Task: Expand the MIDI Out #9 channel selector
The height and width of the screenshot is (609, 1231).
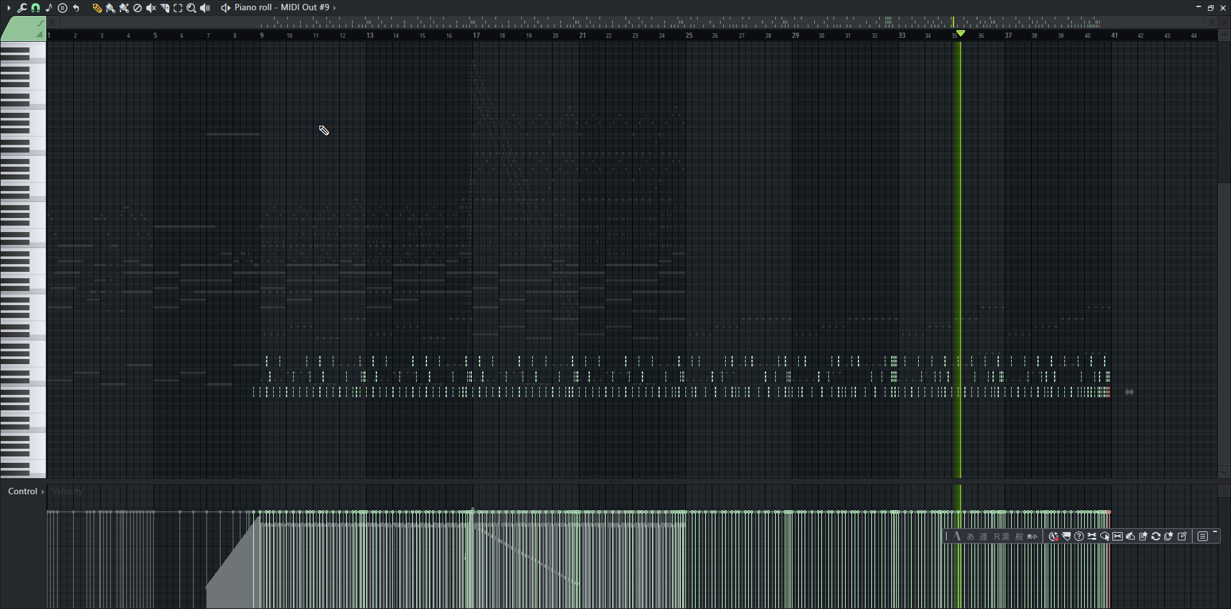Action: click(334, 8)
